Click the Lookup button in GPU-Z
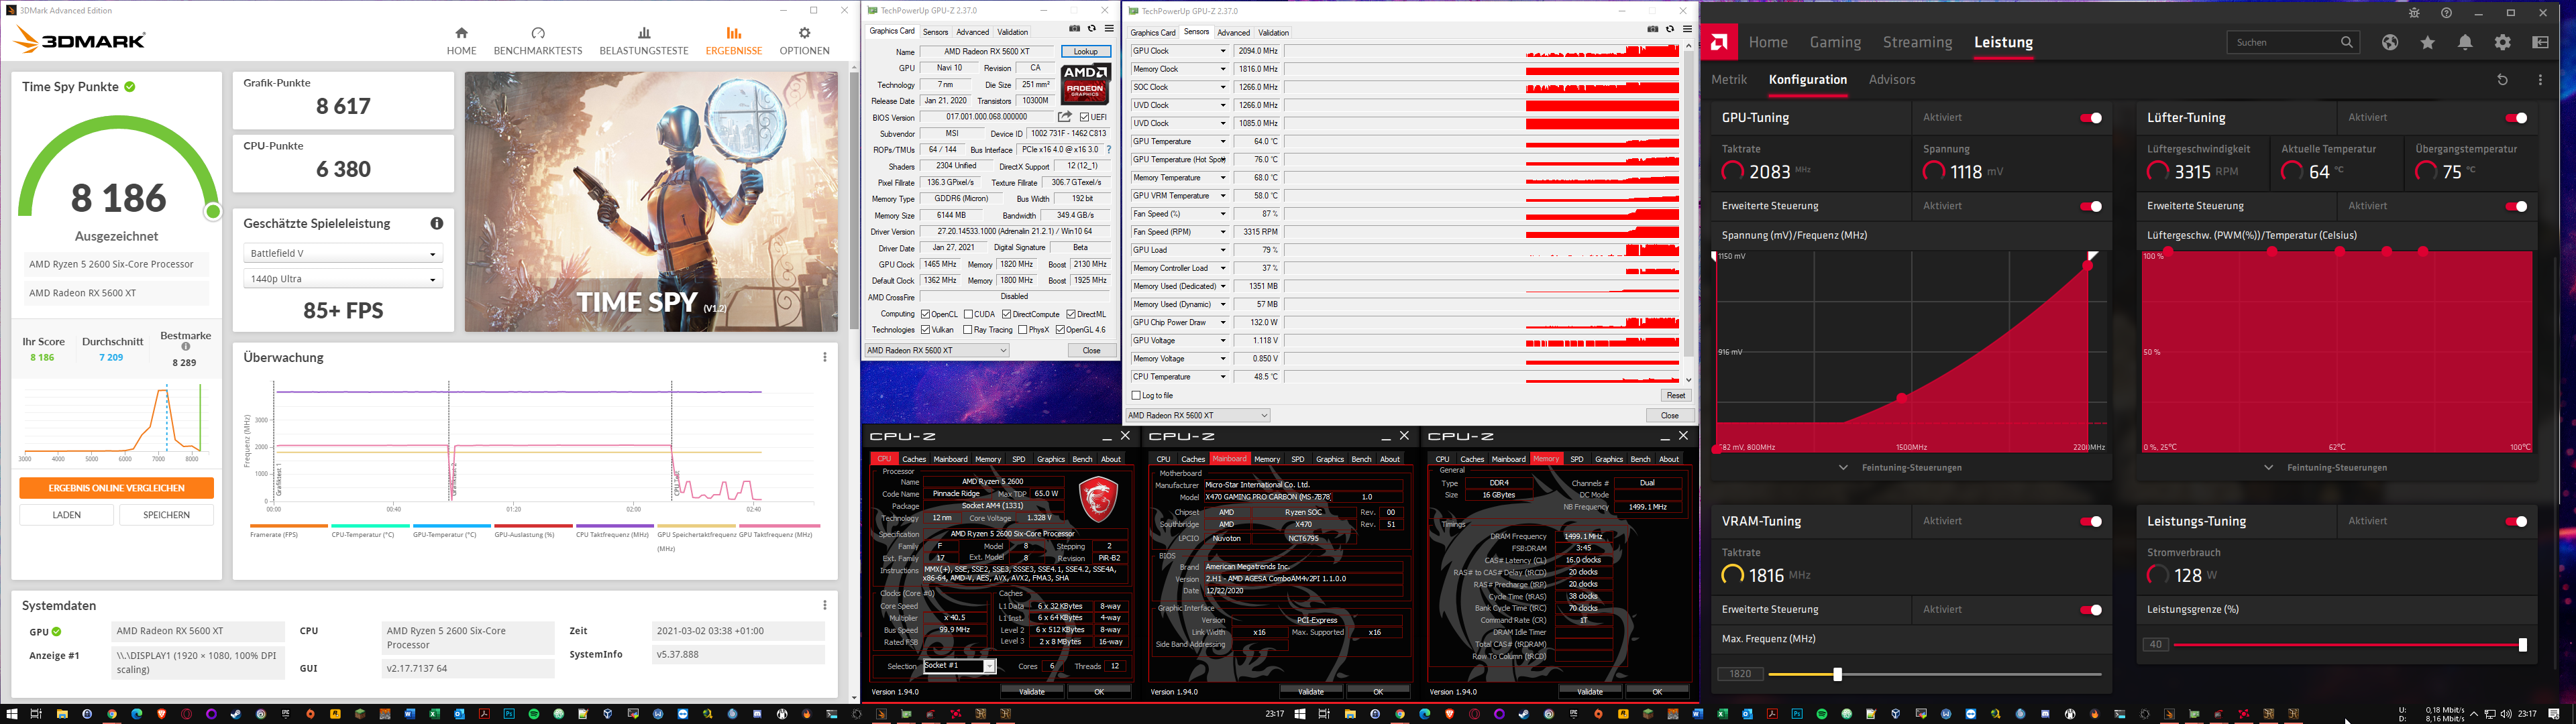 point(1086,51)
